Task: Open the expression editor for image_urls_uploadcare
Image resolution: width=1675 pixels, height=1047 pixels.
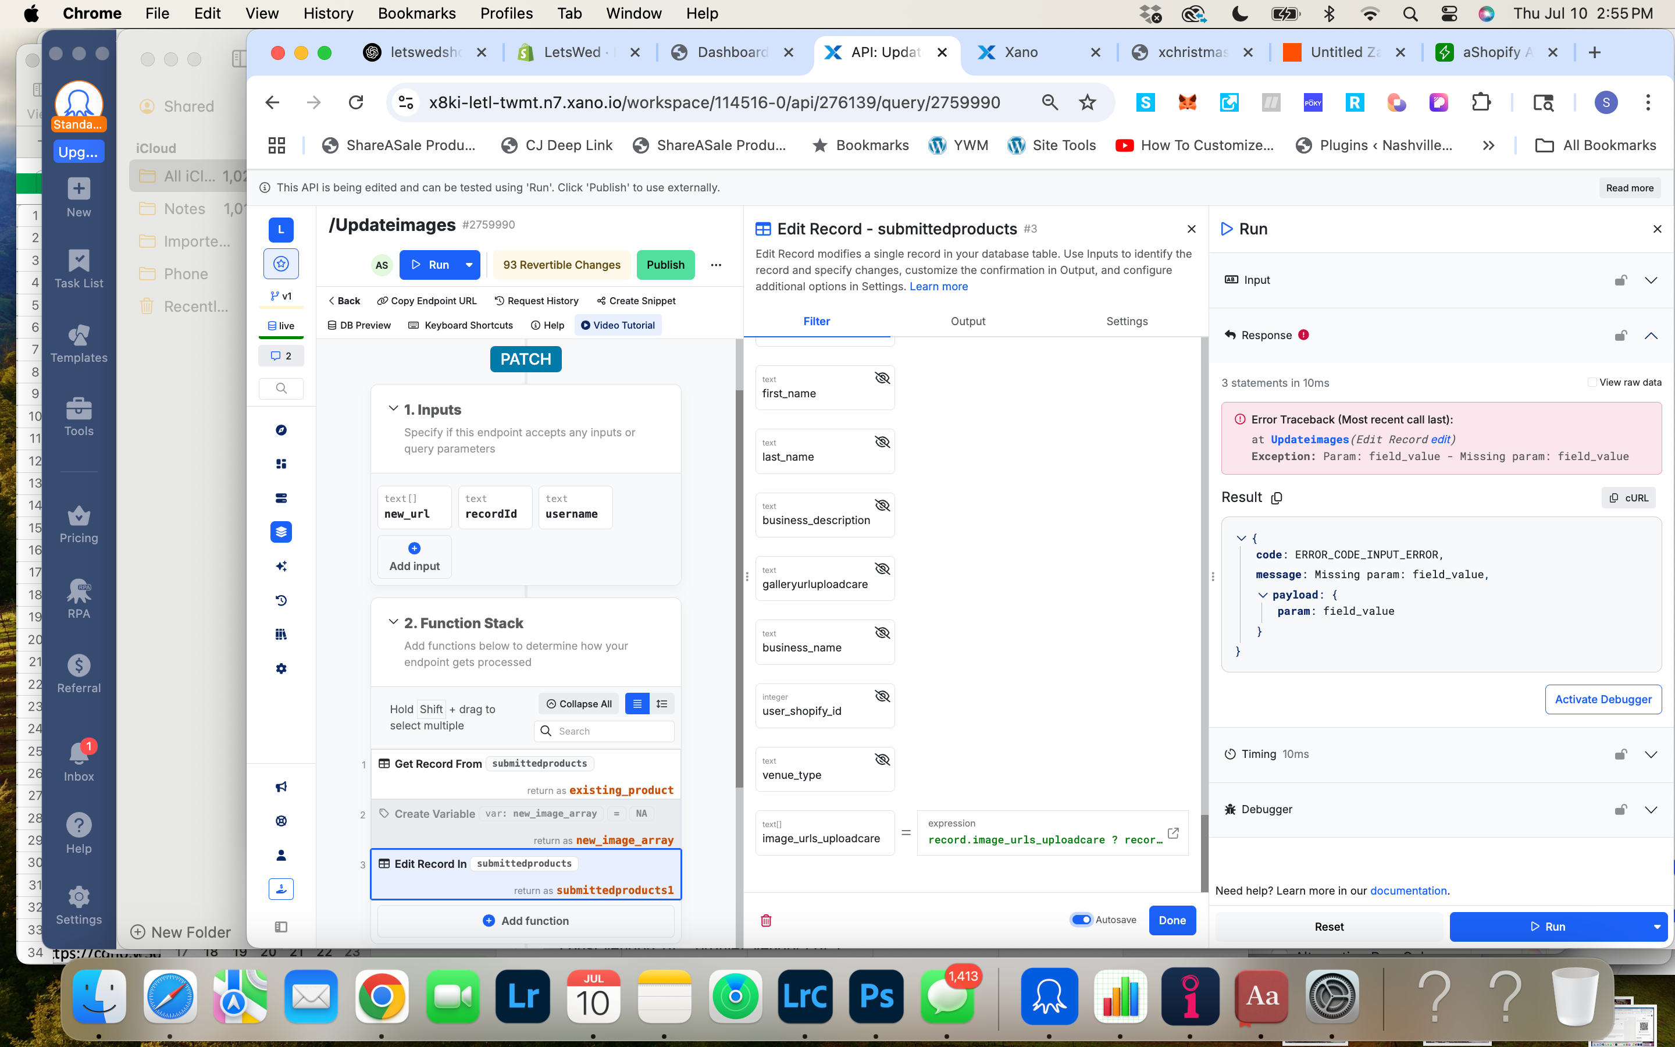Action: tap(1172, 833)
